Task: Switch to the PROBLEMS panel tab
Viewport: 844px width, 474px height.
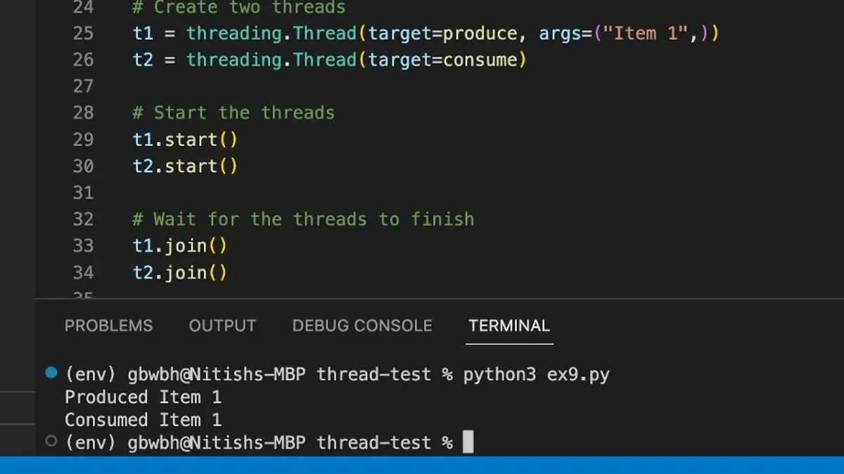Action: tap(108, 326)
